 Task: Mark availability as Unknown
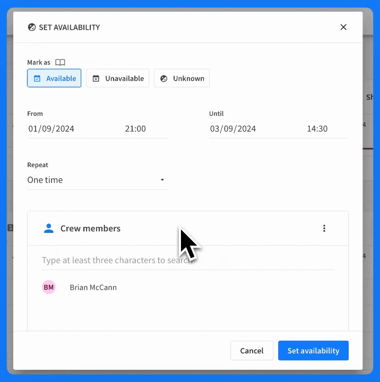182,79
